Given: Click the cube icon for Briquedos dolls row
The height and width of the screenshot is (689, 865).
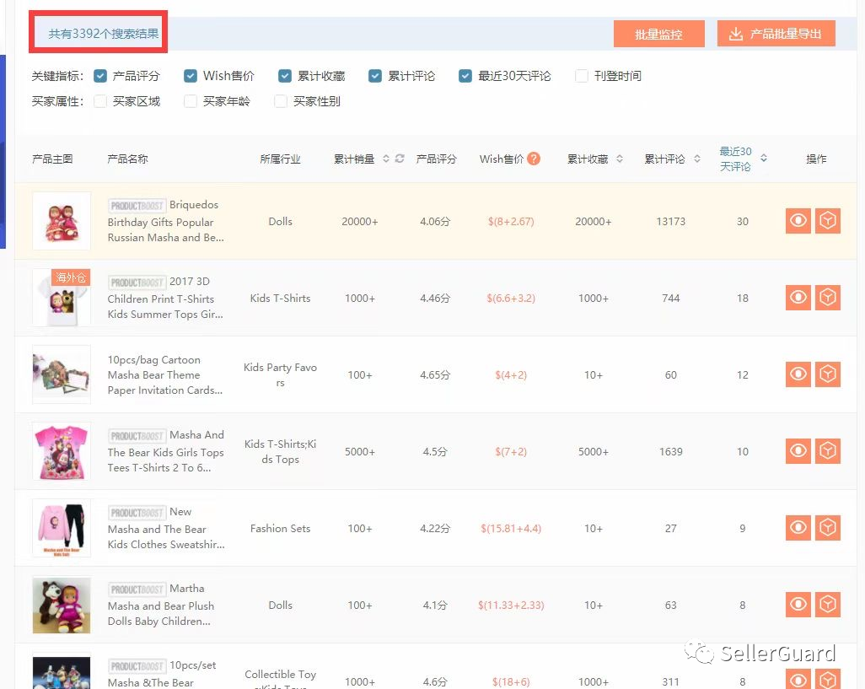Looking at the screenshot, I should [828, 221].
